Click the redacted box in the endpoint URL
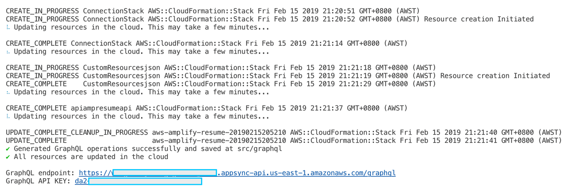Image resolution: width=575 pixels, height=192 pixels. coord(164,173)
